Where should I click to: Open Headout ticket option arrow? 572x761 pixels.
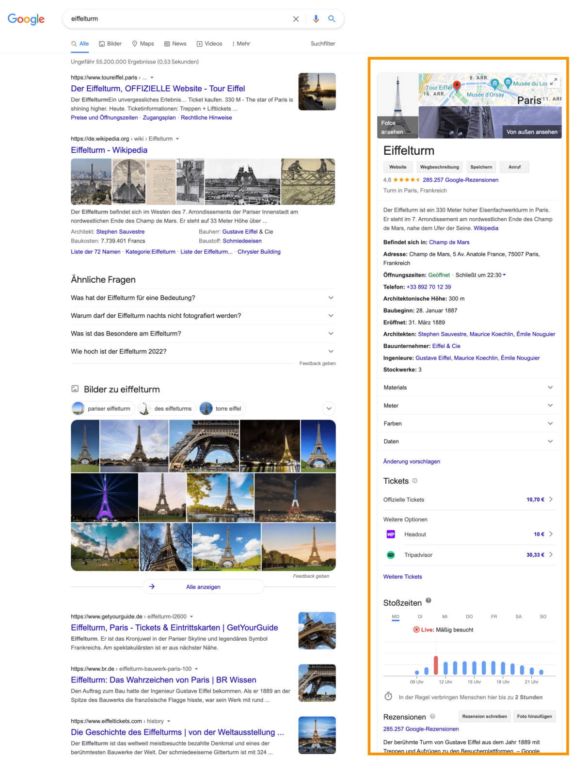coord(551,534)
